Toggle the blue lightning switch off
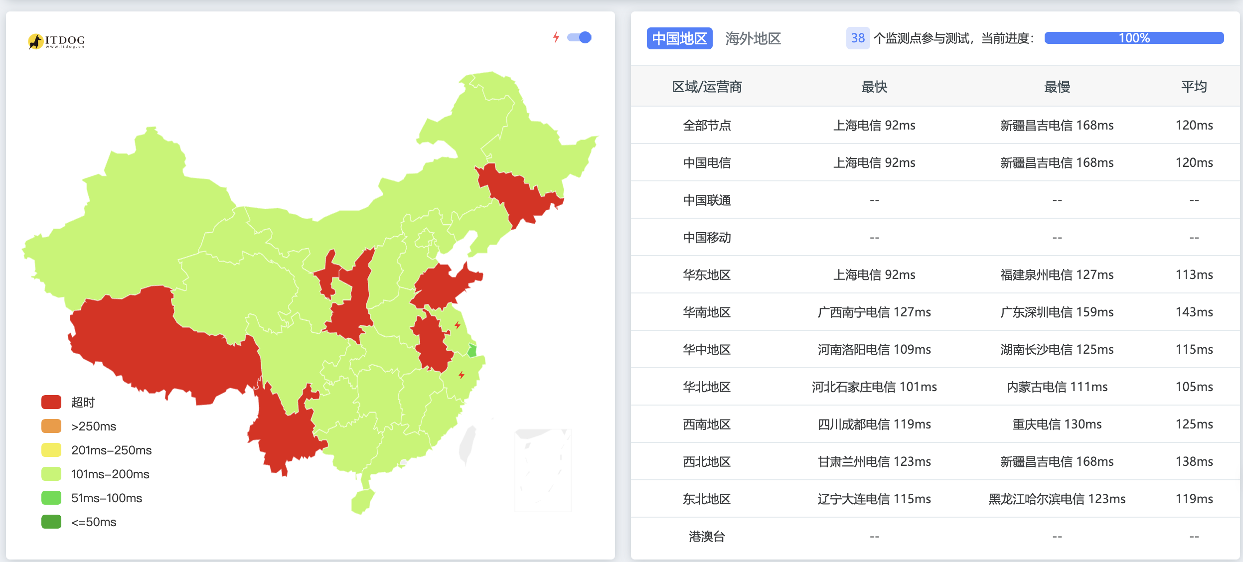This screenshot has width=1243, height=562. (579, 37)
